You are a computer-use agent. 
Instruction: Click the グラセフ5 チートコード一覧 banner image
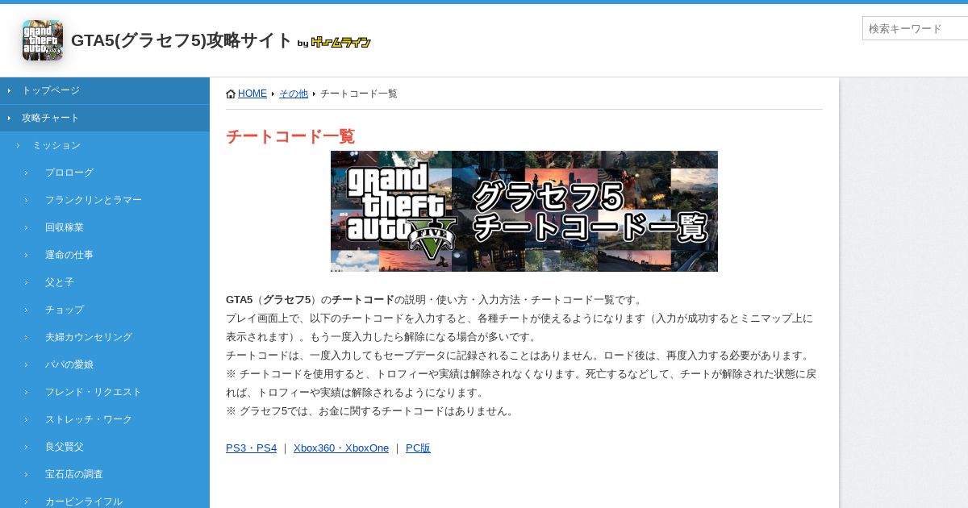tap(524, 211)
